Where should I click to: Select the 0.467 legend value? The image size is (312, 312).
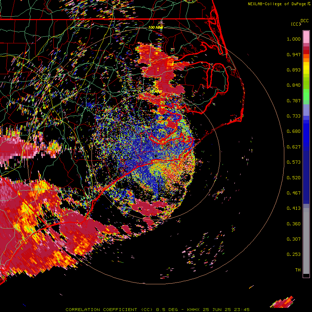tap(294, 193)
